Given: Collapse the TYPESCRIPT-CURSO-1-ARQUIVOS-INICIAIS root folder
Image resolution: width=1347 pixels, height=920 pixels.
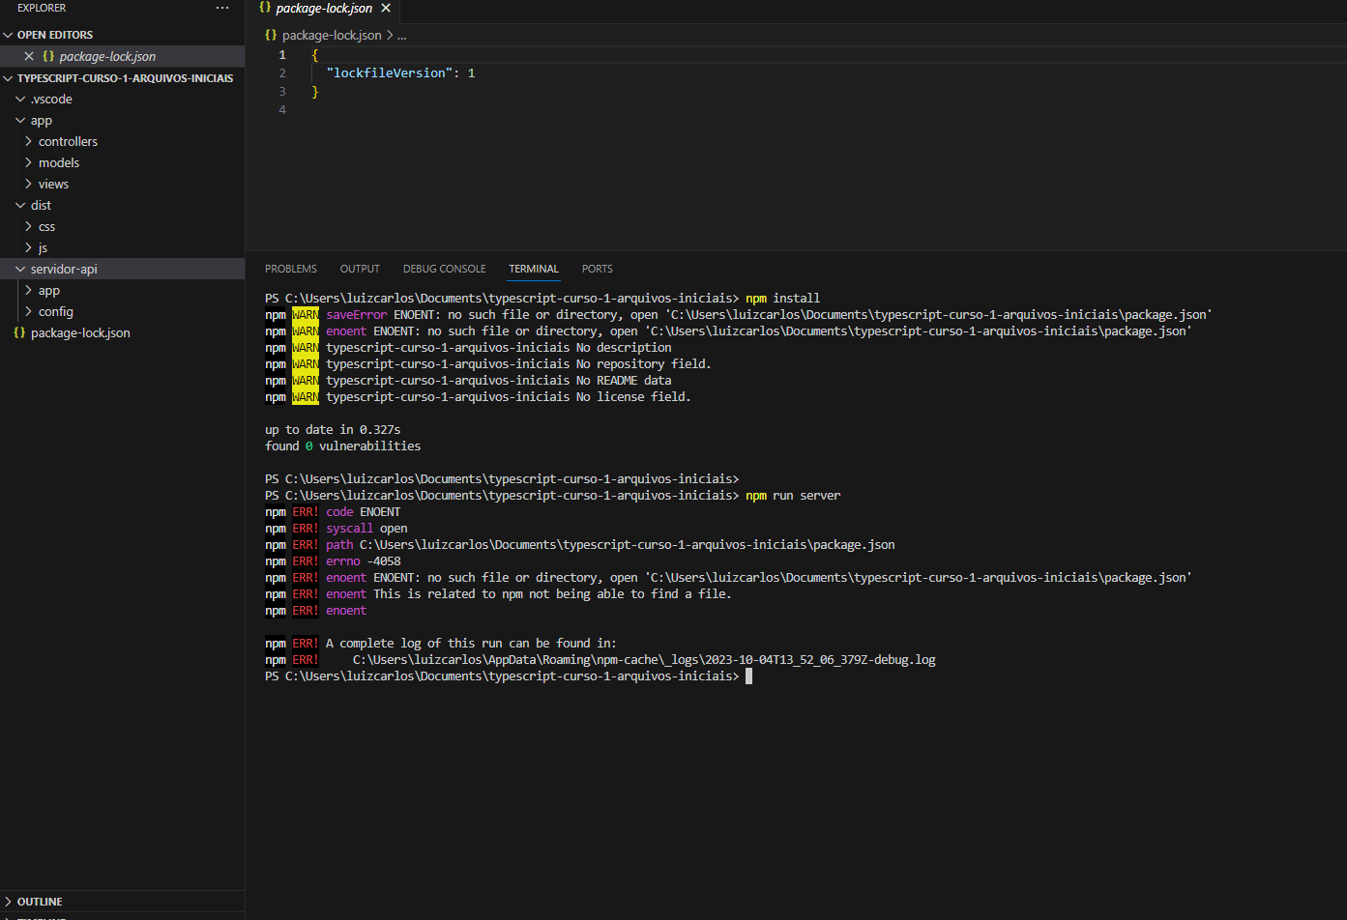Looking at the screenshot, I should (x=9, y=78).
